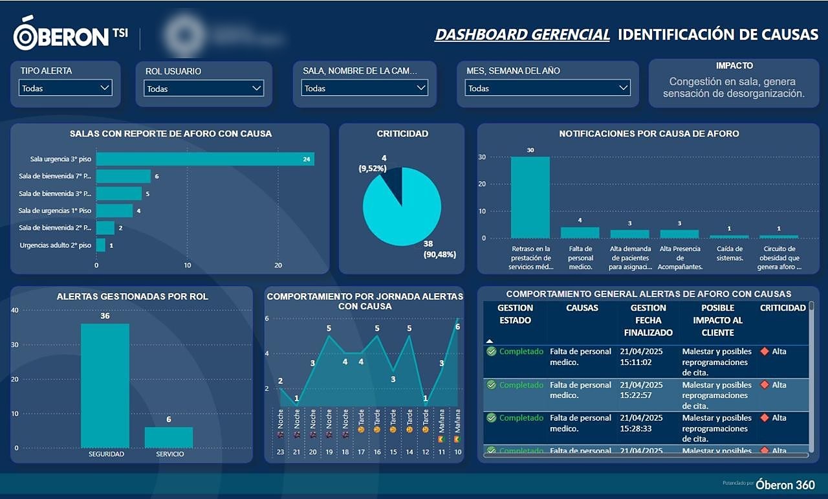Click the night icon above hour 21
The height and width of the screenshot is (499, 828).
297,436
